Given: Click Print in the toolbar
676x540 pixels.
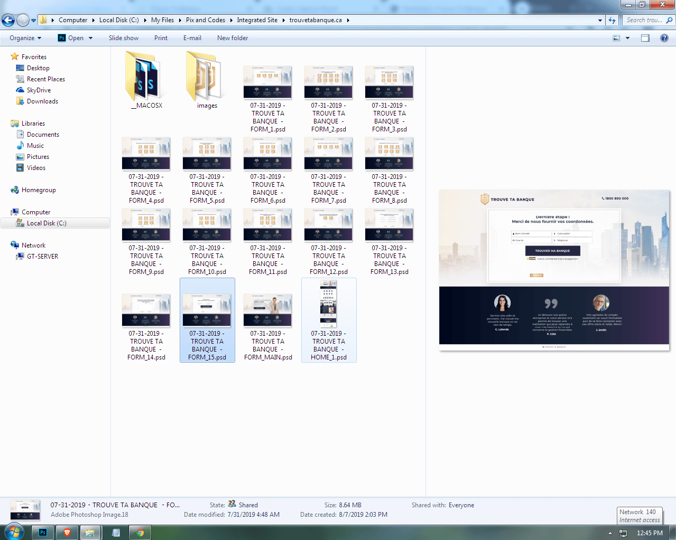Looking at the screenshot, I should coord(161,38).
